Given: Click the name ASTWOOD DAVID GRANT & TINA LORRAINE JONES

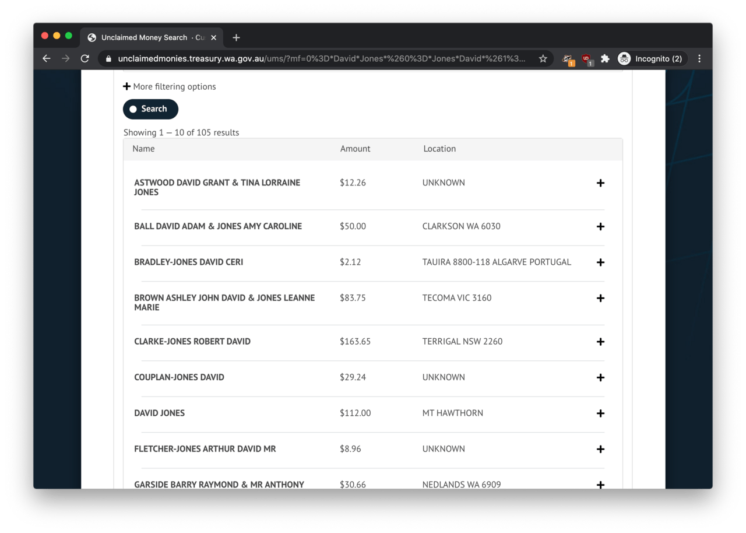Looking at the screenshot, I should coord(217,187).
